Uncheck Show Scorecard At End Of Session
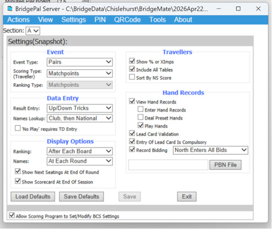The width and height of the screenshot is (272, 229). (x=18, y=181)
